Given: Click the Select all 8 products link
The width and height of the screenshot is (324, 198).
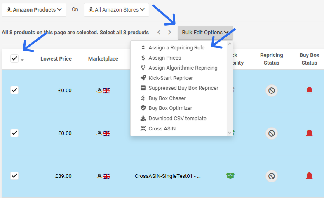Looking at the screenshot, I should 124,33.
